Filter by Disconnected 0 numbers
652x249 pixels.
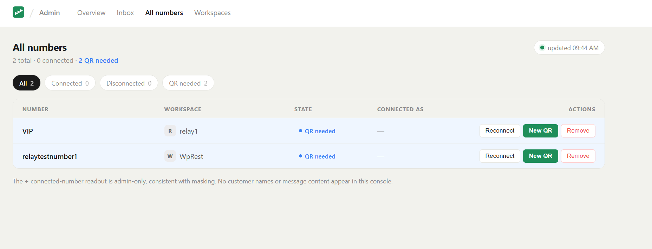129,83
